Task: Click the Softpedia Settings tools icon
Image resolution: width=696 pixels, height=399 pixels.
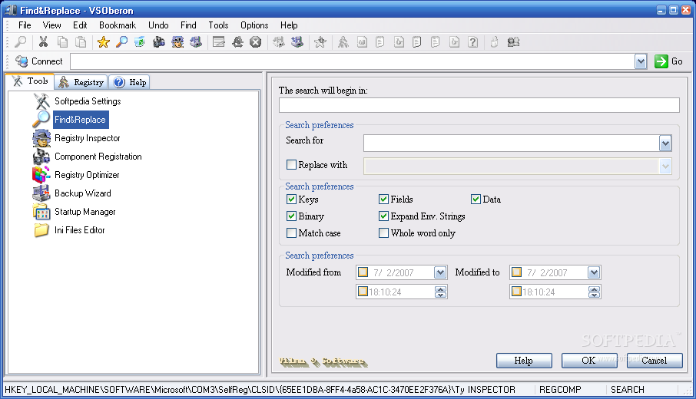Action: pyautogui.click(x=41, y=101)
